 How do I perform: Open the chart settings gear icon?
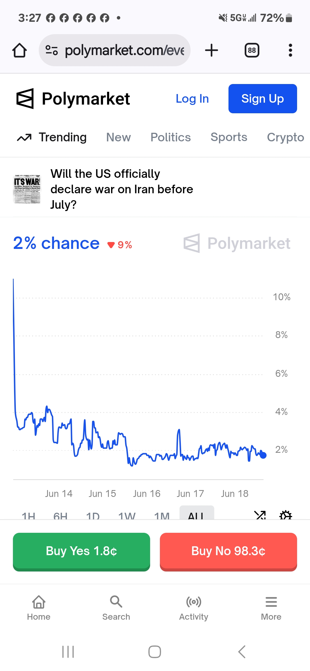(x=286, y=515)
